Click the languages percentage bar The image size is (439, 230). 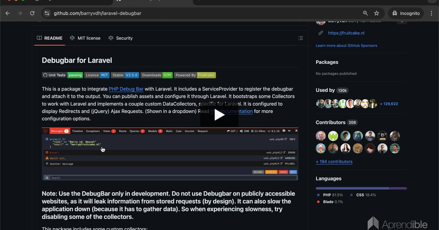pyautogui.click(x=361, y=188)
